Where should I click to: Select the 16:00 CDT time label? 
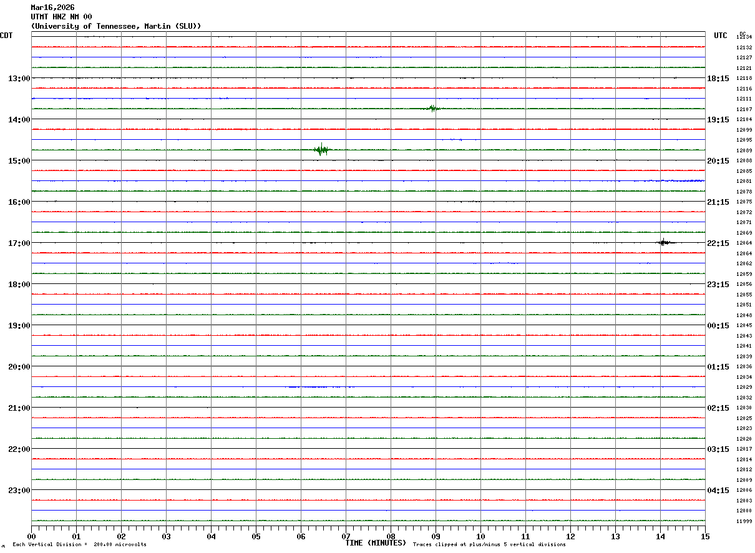[x=19, y=202]
